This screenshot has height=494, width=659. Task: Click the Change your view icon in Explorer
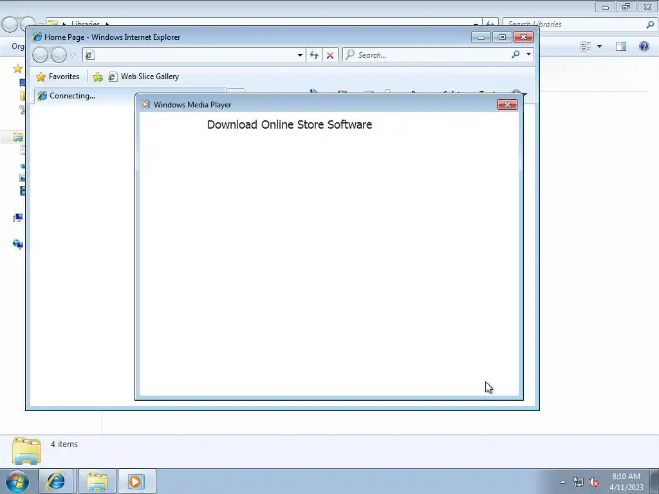tap(586, 46)
